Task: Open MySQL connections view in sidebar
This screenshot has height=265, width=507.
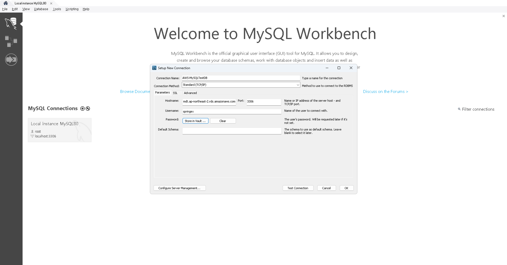Action: tap(11, 24)
